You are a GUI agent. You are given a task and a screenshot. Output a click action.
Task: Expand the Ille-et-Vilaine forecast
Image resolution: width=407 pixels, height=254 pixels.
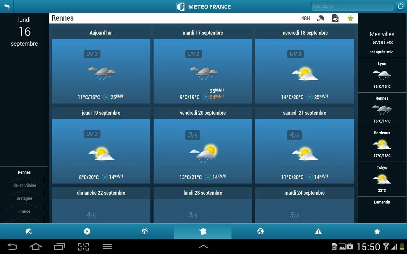click(24, 185)
